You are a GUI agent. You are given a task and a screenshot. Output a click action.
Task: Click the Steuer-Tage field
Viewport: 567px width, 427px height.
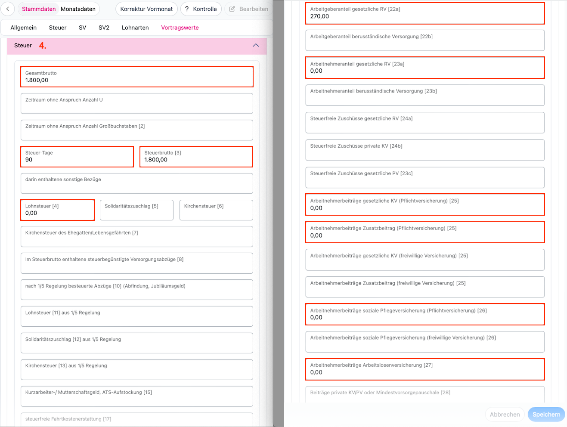[x=77, y=157]
